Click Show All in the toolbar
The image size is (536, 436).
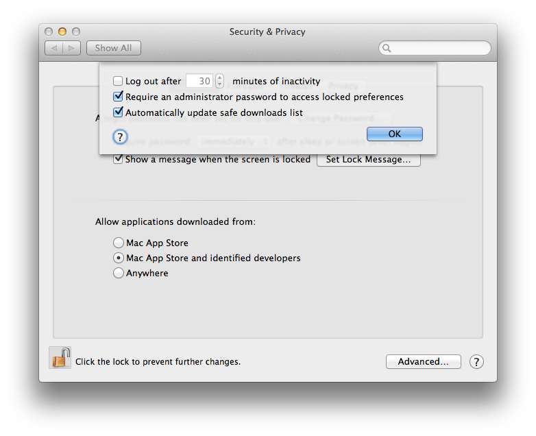coord(114,48)
